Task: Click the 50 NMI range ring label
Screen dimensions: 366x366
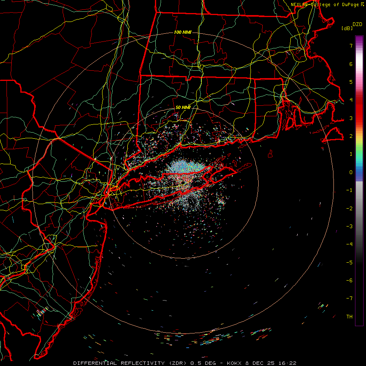Action: point(183,107)
